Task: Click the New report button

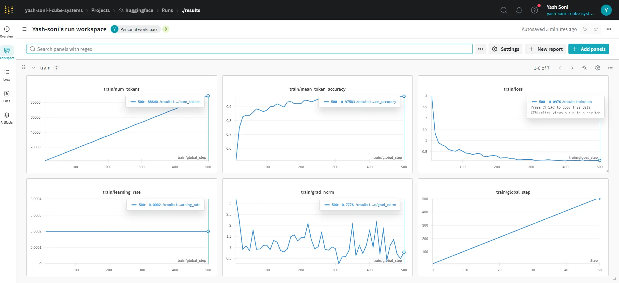Action: [x=546, y=49]
